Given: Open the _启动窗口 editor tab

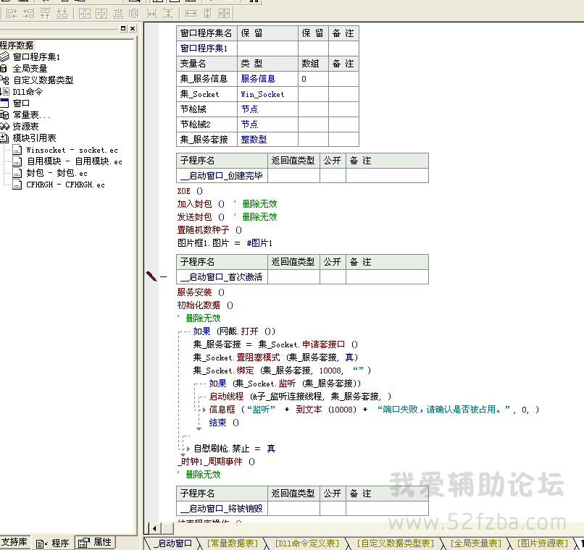Looking at the screenshot, I should [172, 543].
